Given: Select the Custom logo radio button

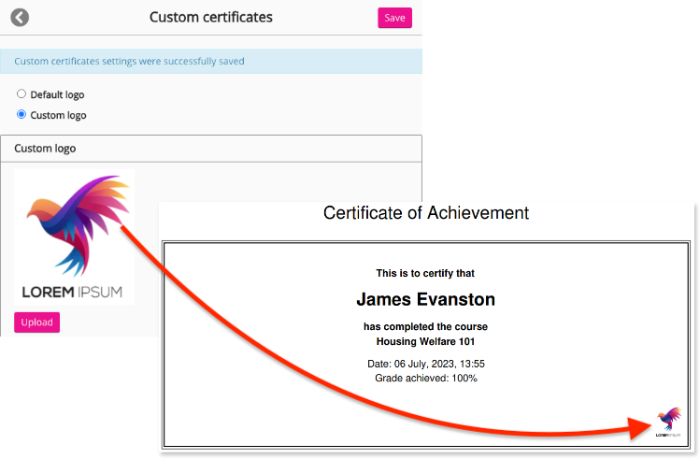Looking at the screenshot, I should point(21,115).
